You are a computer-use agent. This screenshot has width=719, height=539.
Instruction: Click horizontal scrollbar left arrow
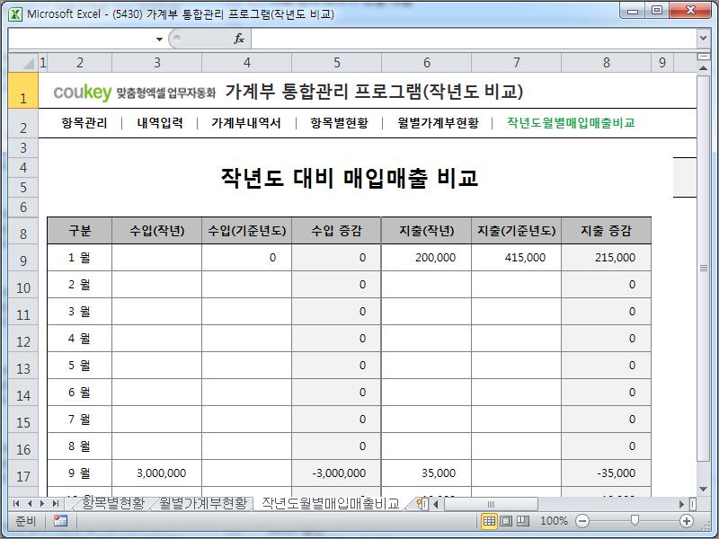[436, 504]
